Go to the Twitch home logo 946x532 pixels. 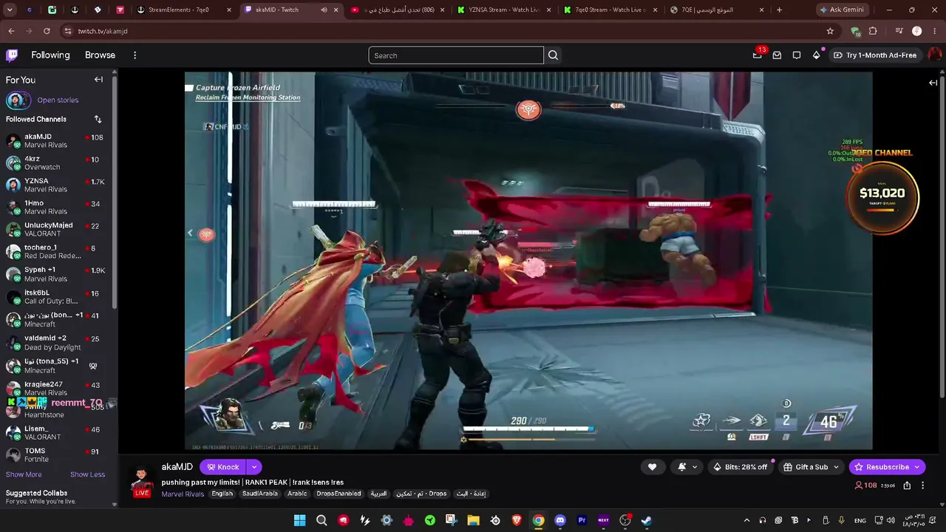click(12, 55)
